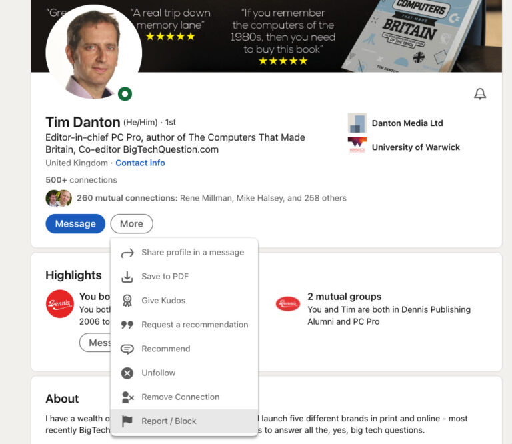Image resolution: width=512 pixels, height=444 pixels.
Task: Click the Editor-in-chief PC Pro headline text
Action: (175, 143)
